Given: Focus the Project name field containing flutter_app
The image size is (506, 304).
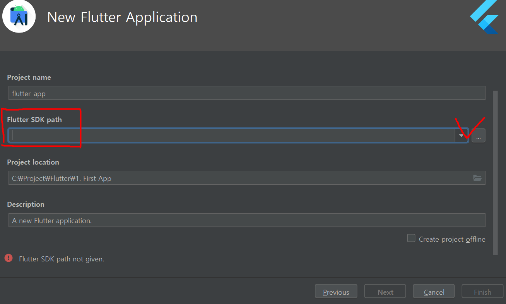Looking at the screenshot, I should coord(247,93).
